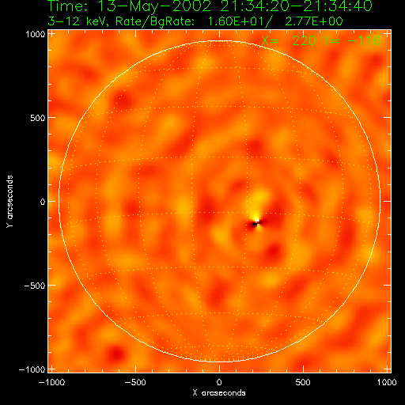Click the 500 tick label on the X axis
405x405 pixels.
click(x=303, y=382)
